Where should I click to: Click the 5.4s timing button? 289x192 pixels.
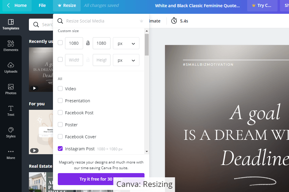click(179, 21)
